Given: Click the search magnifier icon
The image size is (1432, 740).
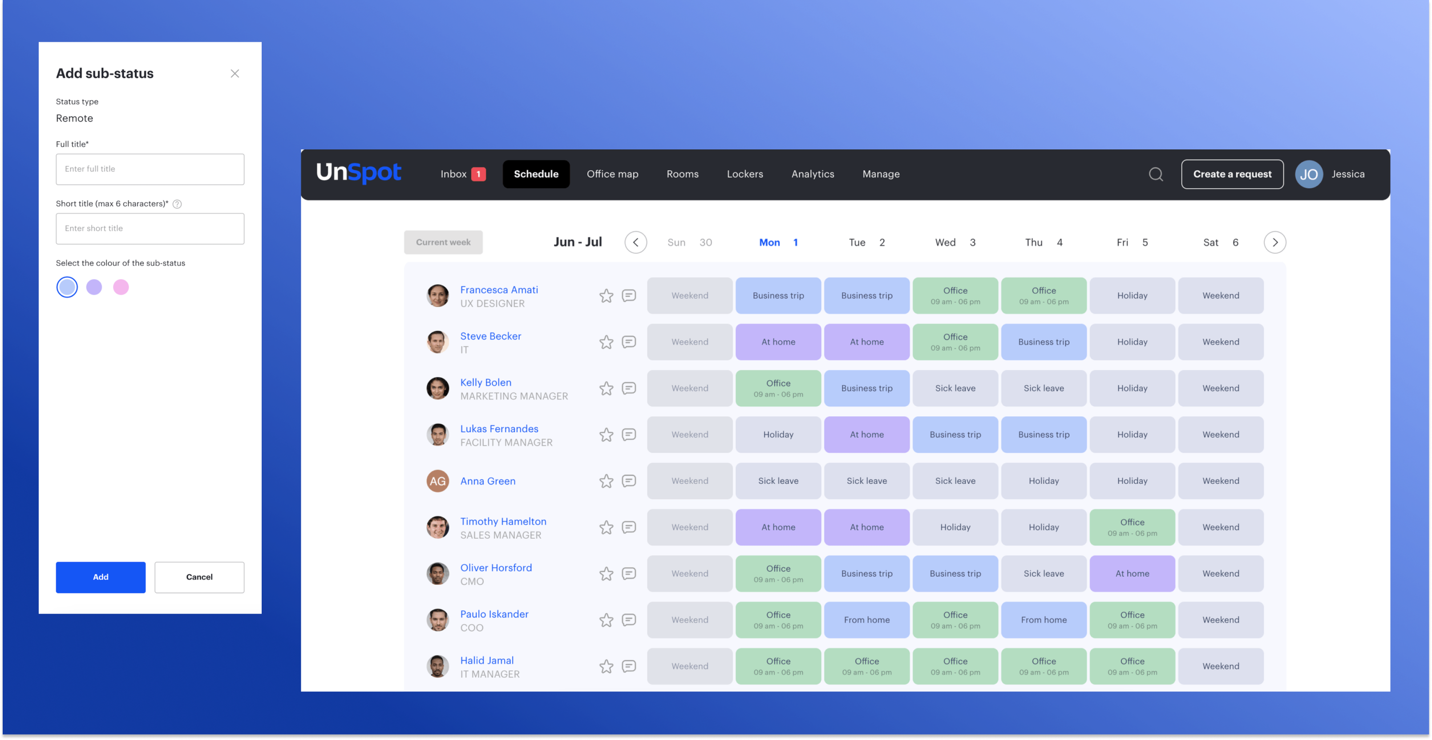Looking at the screenshot, I should click(x=1156, y=174).
